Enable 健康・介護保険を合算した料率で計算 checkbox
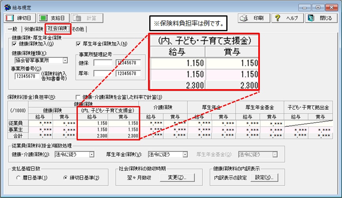This screenshot has width=342, height=198. point(78,97)
